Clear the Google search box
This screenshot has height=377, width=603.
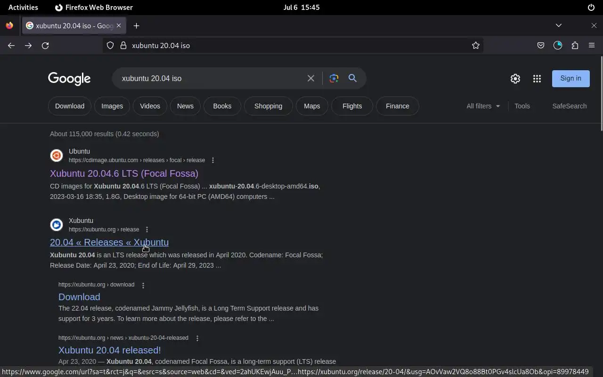pos(311,78)
